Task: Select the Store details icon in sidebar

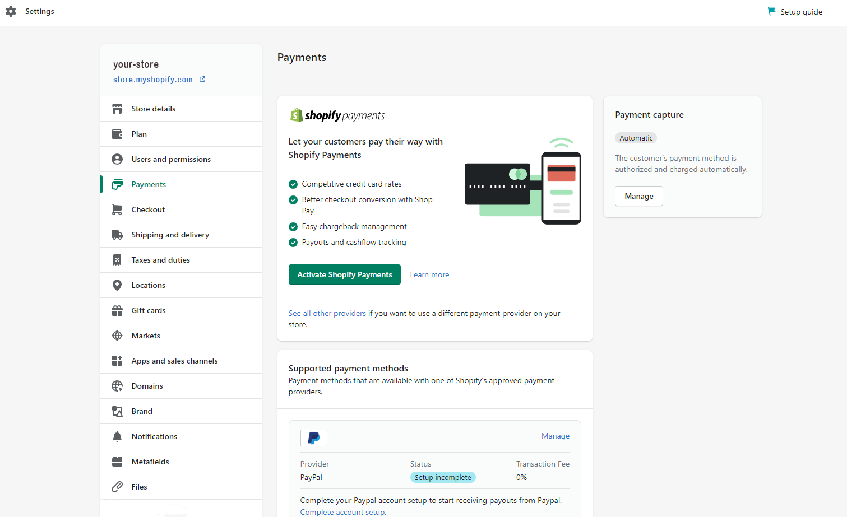Action: [117, 108]
